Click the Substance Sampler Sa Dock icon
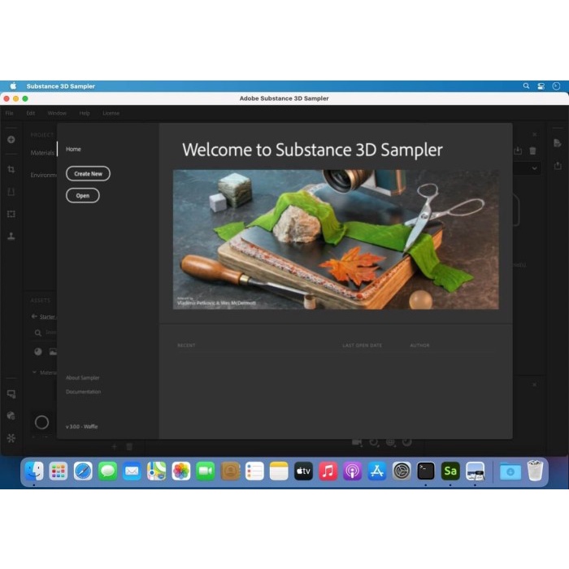The height and width of the screenshot is (569, 569). pyautogui.click(x=450, y=471)
